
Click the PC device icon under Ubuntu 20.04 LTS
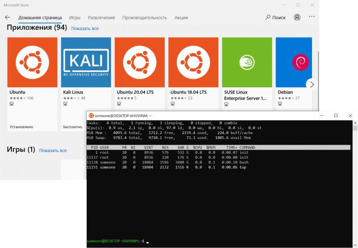119,104
